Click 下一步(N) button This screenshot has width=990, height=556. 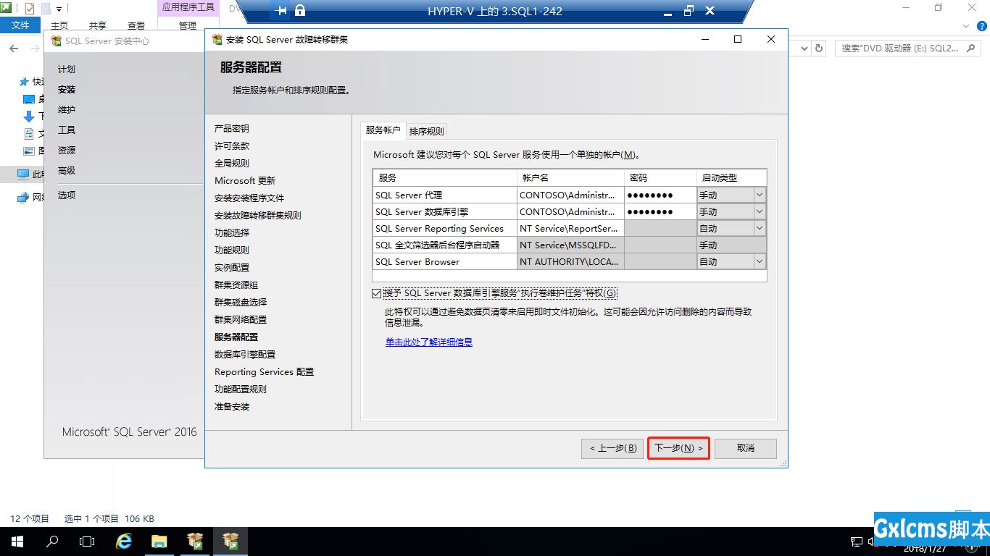[678, 448]
